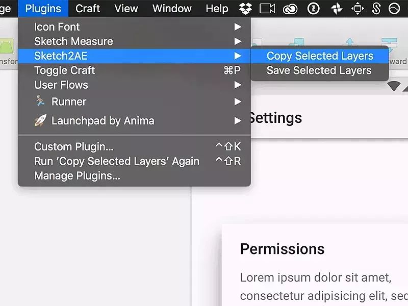Image resolution: width=408 pixels, height=306 pixels.
Task: Click the S-shaped menu bar icon
Action: [376, 8]
